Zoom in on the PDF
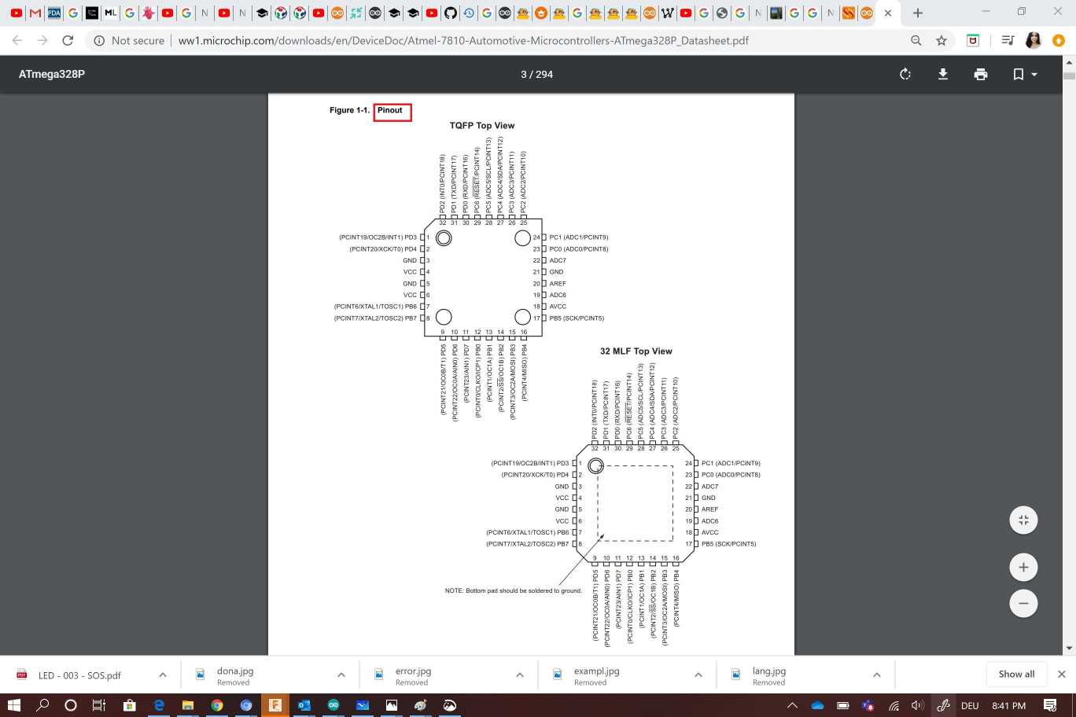This screenshot has height=717, width=1076. 1023,567
